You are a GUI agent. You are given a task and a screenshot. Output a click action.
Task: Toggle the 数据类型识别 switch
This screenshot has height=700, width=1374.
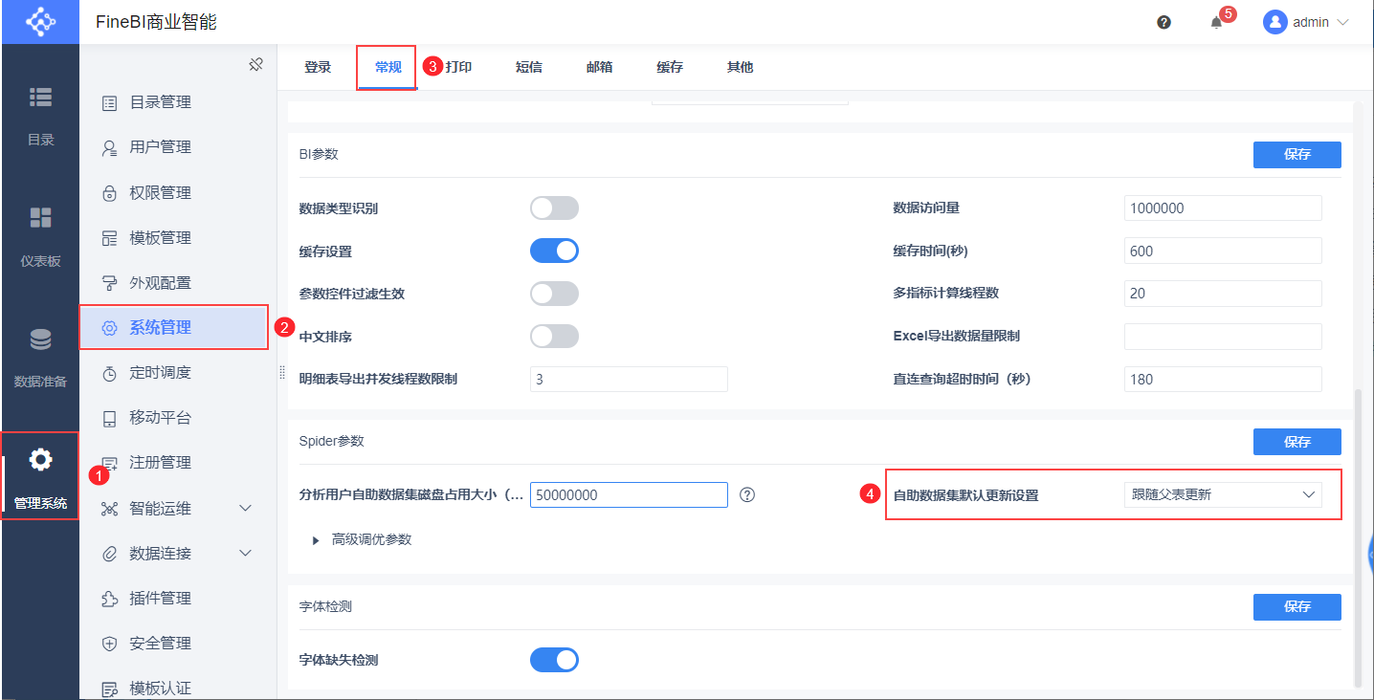click(x=554, y=208)
